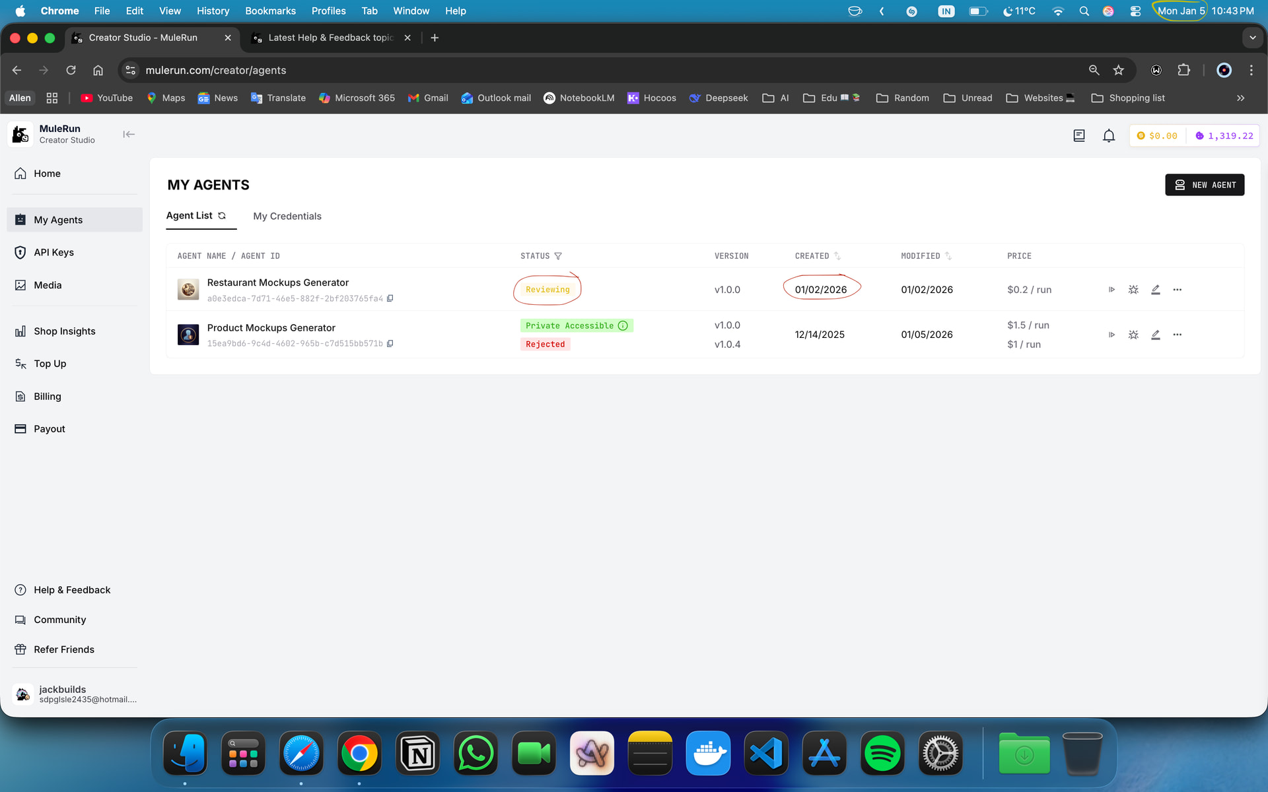Click the NEW AGENT button

tap(1205, 185)
